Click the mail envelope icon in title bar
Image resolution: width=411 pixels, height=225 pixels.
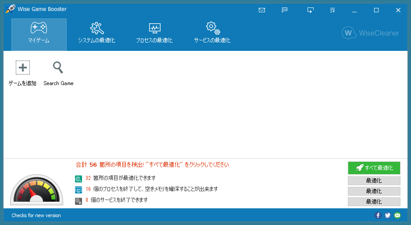pos(262,10)
